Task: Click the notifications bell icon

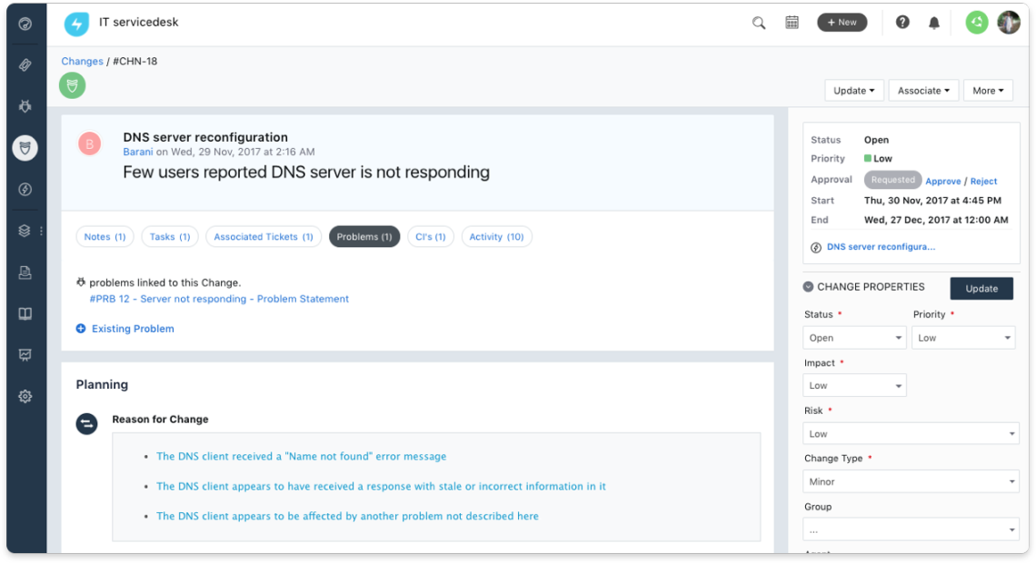Action: coord(934,22)
